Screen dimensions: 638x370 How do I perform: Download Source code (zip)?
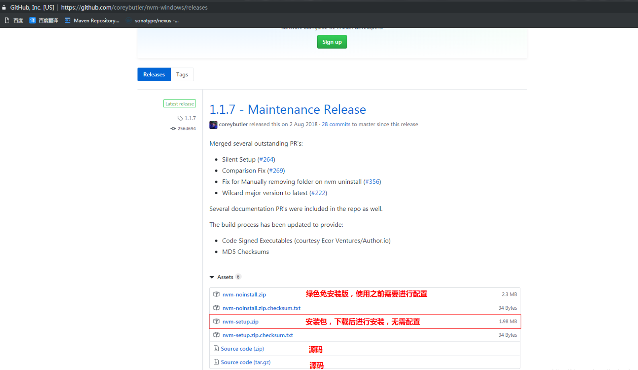[x=242, y=349]
